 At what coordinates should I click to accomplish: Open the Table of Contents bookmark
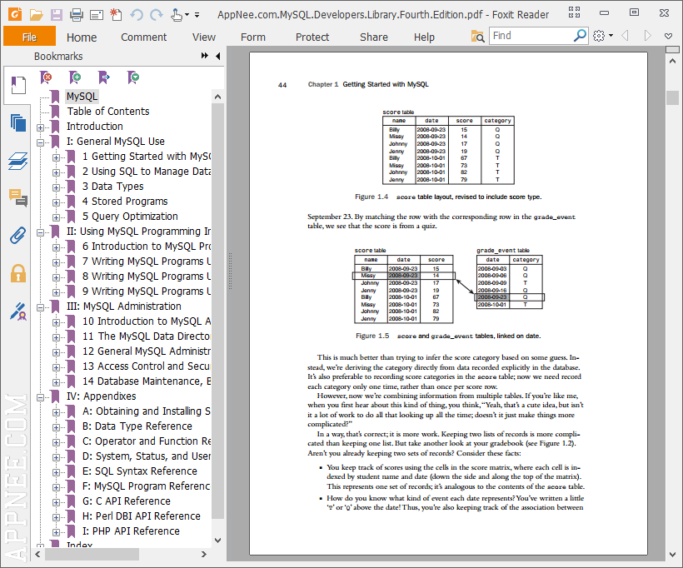pyautogui.click(x=108, y=112)
